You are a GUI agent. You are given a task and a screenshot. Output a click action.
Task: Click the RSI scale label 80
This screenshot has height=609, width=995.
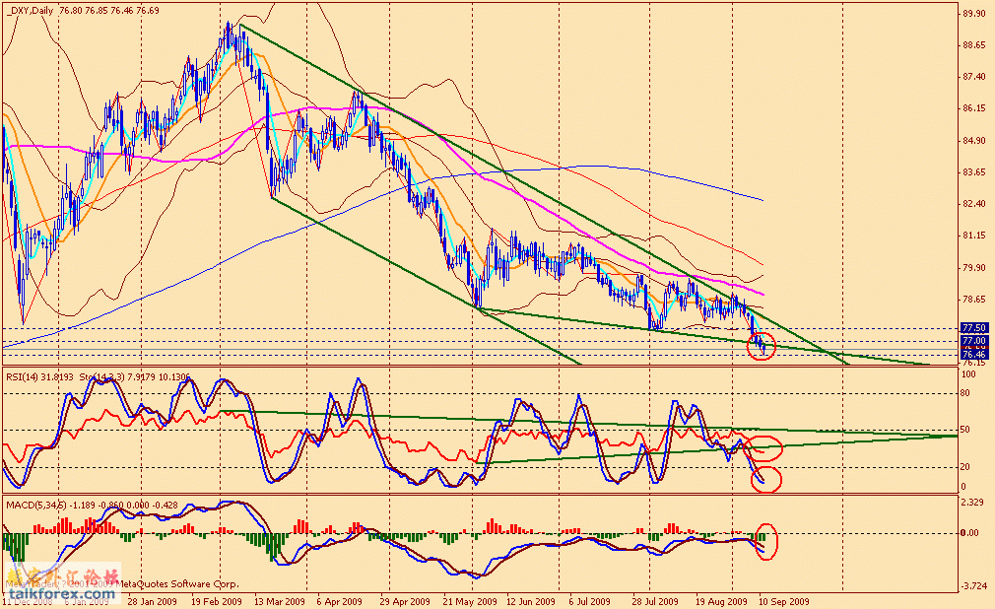[x=965, y=394]
